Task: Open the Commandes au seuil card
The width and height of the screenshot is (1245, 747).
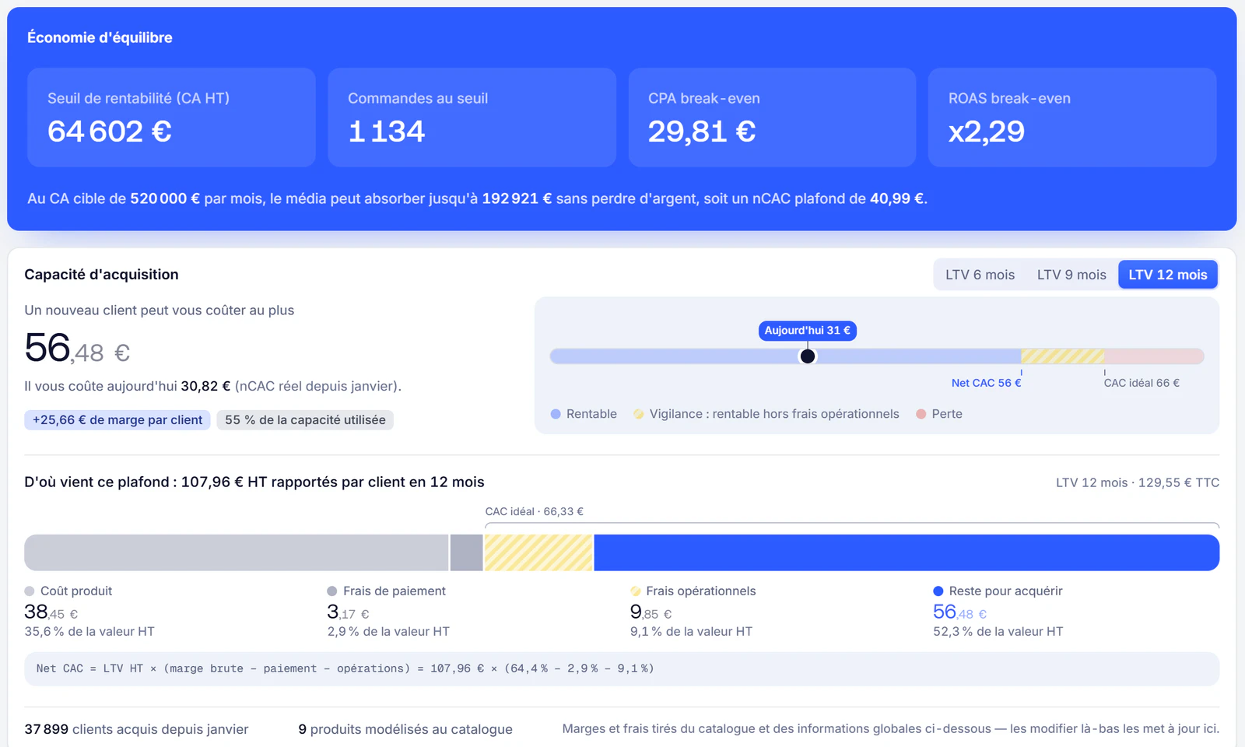Action: point(472,117)
